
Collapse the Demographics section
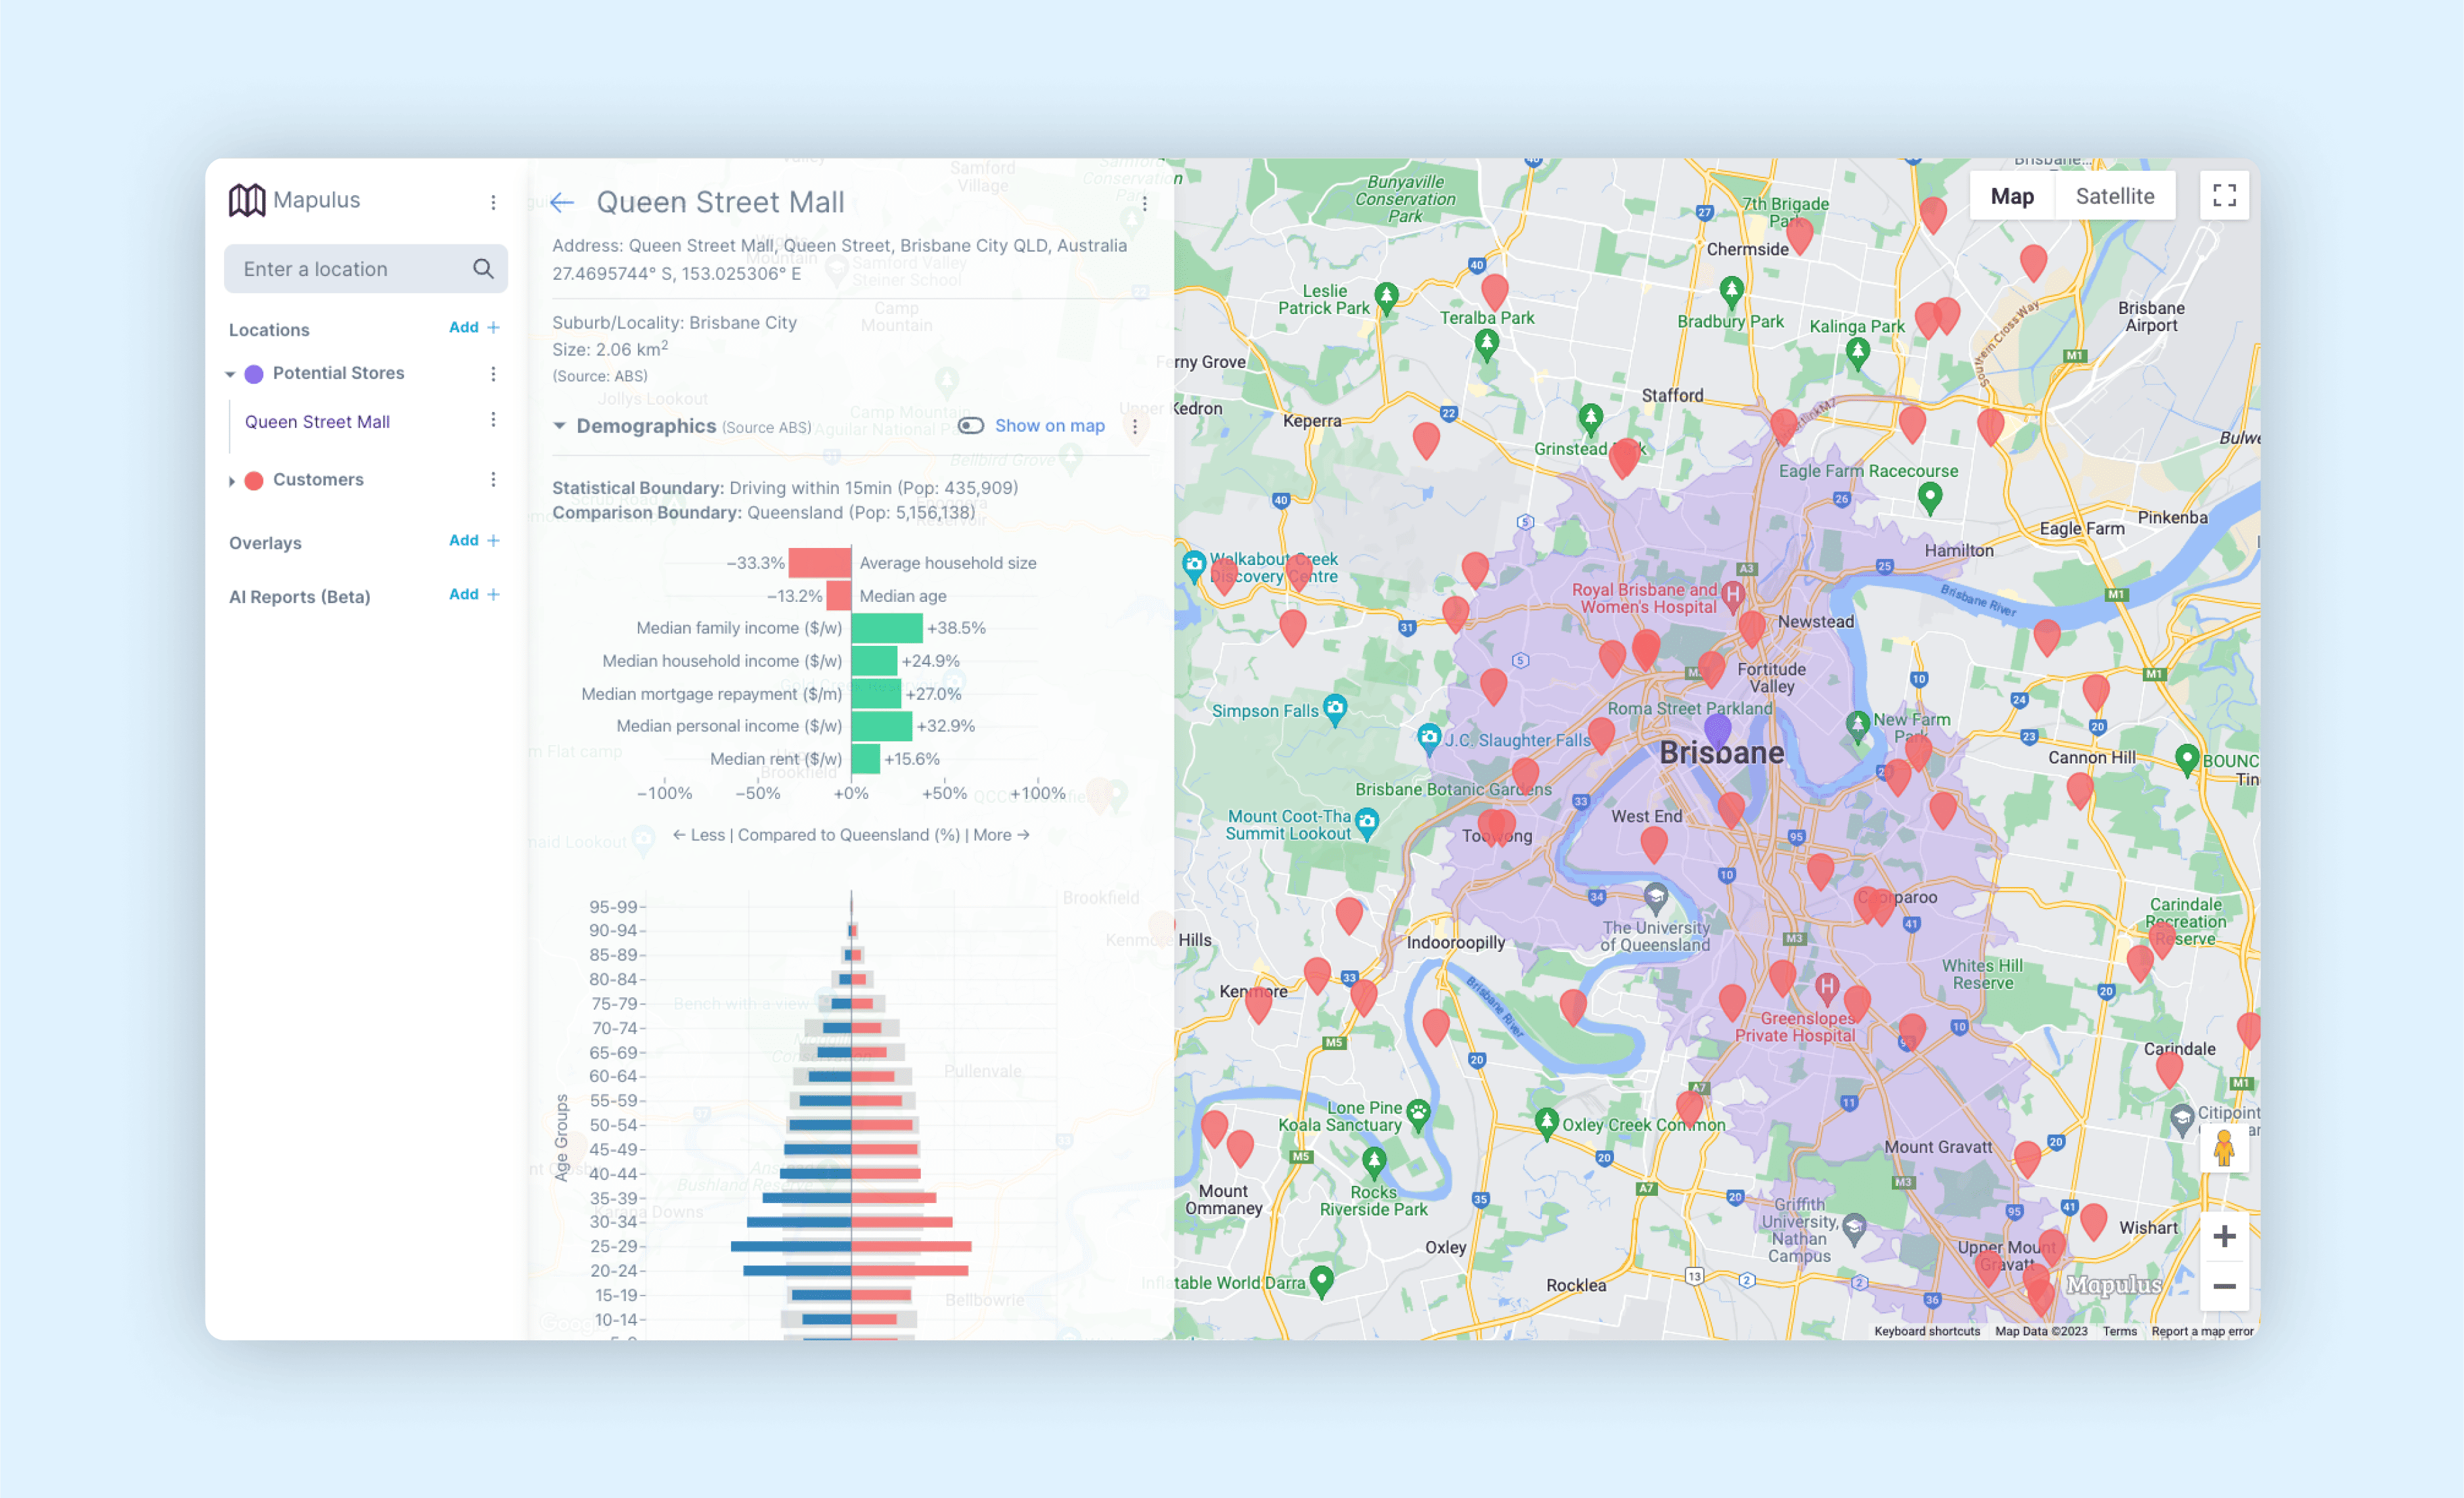click(x=559, y=426)
